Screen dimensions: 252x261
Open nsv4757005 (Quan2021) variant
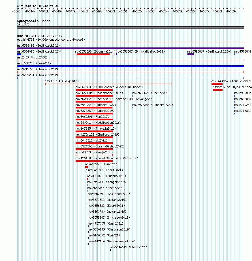(106, 223)
